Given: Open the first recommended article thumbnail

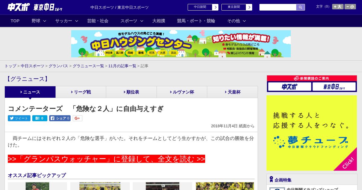Looking at the screenshot, I should tap(37, 186).
